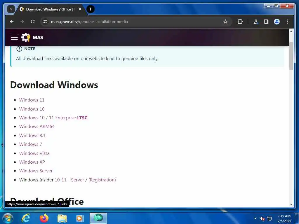Open the profile avatar menu
Screen dimensions: 299x224
(277, 22)
